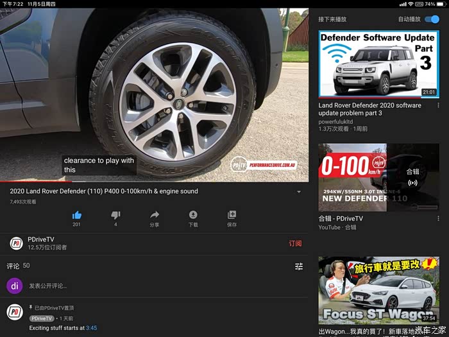Tap the 7,493次观看 view count
Image resolution: width=449 pixels, height=337 pixels.
pos(23,202)
